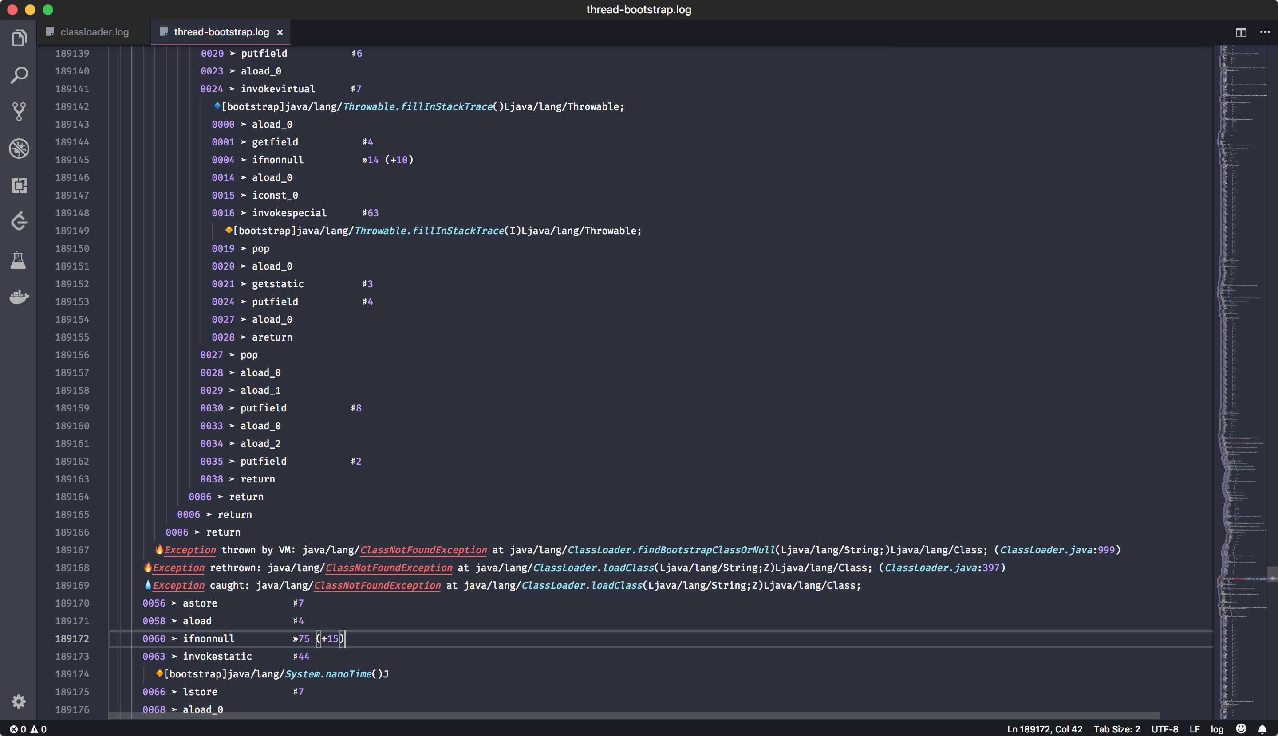Change Tab Size: 2 setting
Viewport: 1278px width, 736px height.
point(1116,729)
